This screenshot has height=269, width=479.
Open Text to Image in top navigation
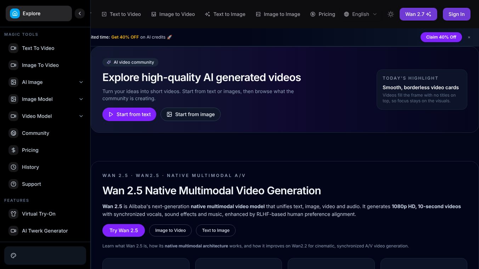225,14
